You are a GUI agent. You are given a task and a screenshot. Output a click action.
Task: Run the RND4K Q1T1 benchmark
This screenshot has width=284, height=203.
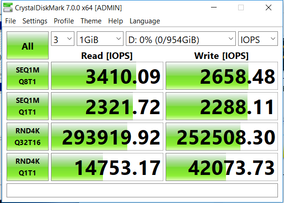point(28,167)
